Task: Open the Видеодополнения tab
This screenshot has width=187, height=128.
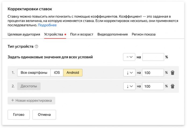Action: (112, 34)
